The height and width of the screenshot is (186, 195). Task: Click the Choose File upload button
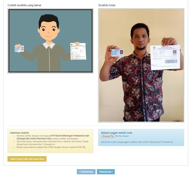coord(107,136)
